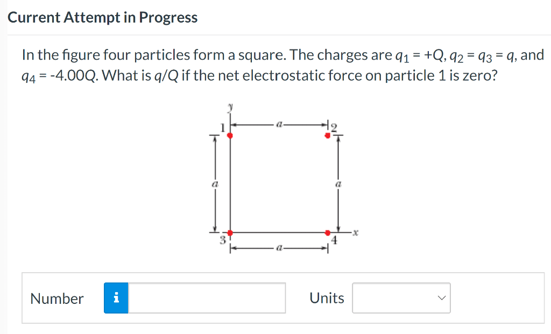This screenshot has height=334, width=551.
Task: Click the blue info icon beside Number
Action: pos(116,299)
